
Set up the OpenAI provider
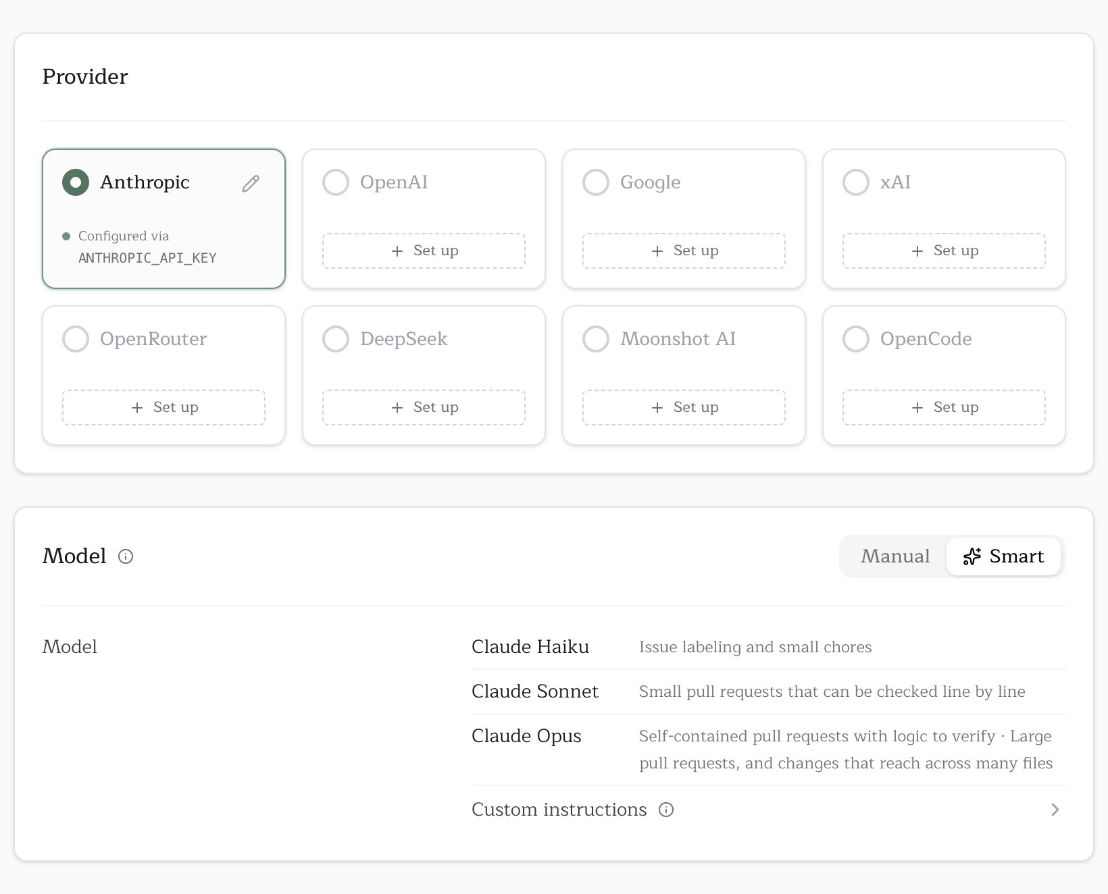(424, 251)
